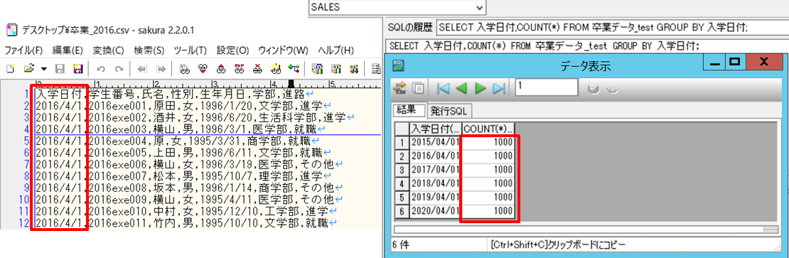Click horizontal scrollbar in データ表示 window
Viewport: 789px width, 258px height.
[x=586, y=230]
